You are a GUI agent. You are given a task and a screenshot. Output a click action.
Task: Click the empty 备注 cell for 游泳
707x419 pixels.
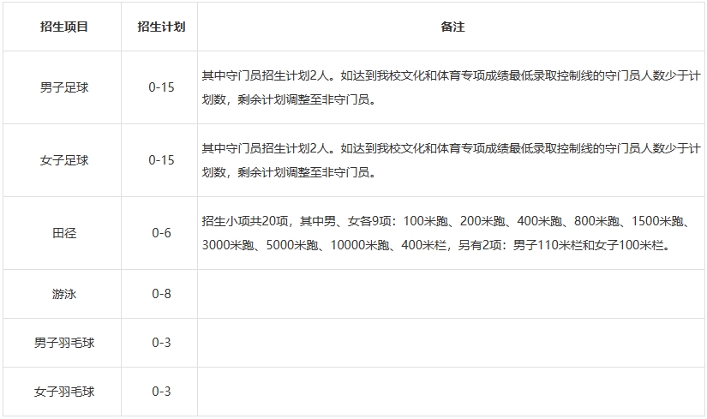[452, 294]
